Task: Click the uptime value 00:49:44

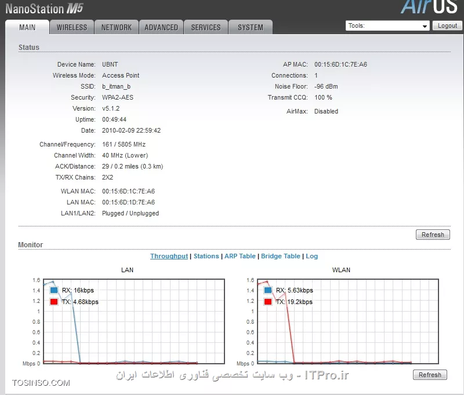Action: [114, 119]
